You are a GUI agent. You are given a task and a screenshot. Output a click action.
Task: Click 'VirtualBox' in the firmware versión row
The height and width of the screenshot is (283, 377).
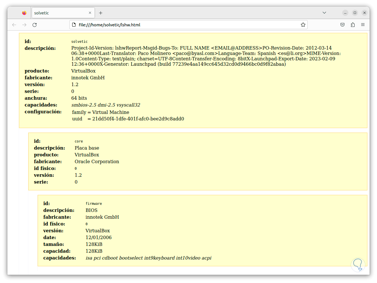pos(98,231)
